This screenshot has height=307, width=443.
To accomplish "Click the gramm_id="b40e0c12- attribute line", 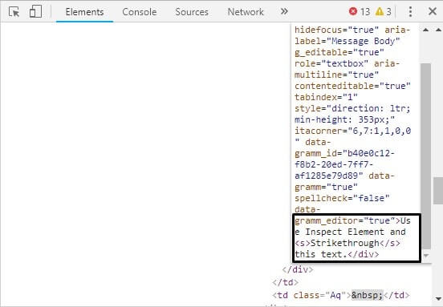I will tap(344, 153).
